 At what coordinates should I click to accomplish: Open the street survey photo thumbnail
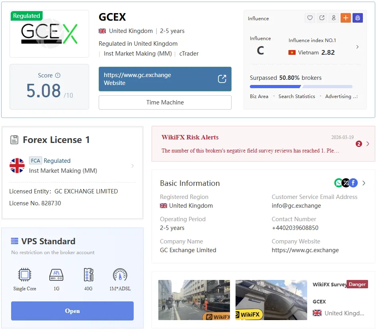pos(194,300)
